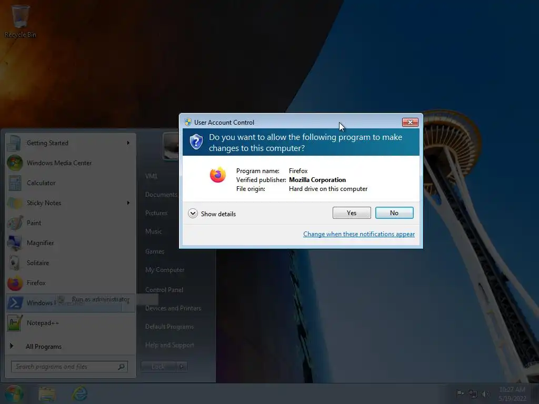The image size is (539, 404).
Task: Launch Internet Explorer from taskbar
Action: (x=80, y=393)
